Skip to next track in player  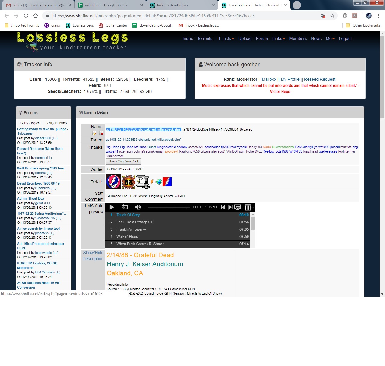tap(230, 207)
